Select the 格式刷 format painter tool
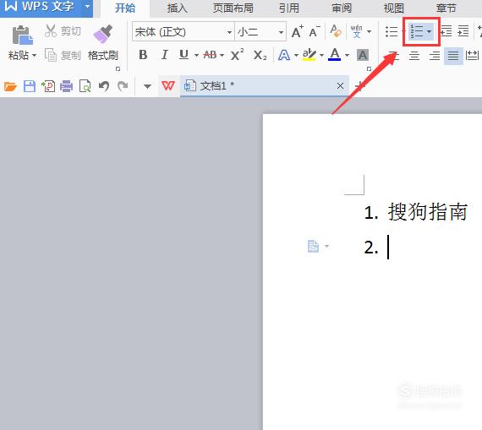This screenshot has height=430, width=482. tap(103, 43)
